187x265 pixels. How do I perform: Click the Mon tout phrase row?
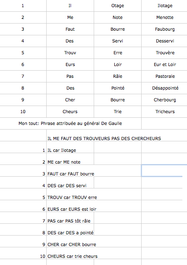71,124
